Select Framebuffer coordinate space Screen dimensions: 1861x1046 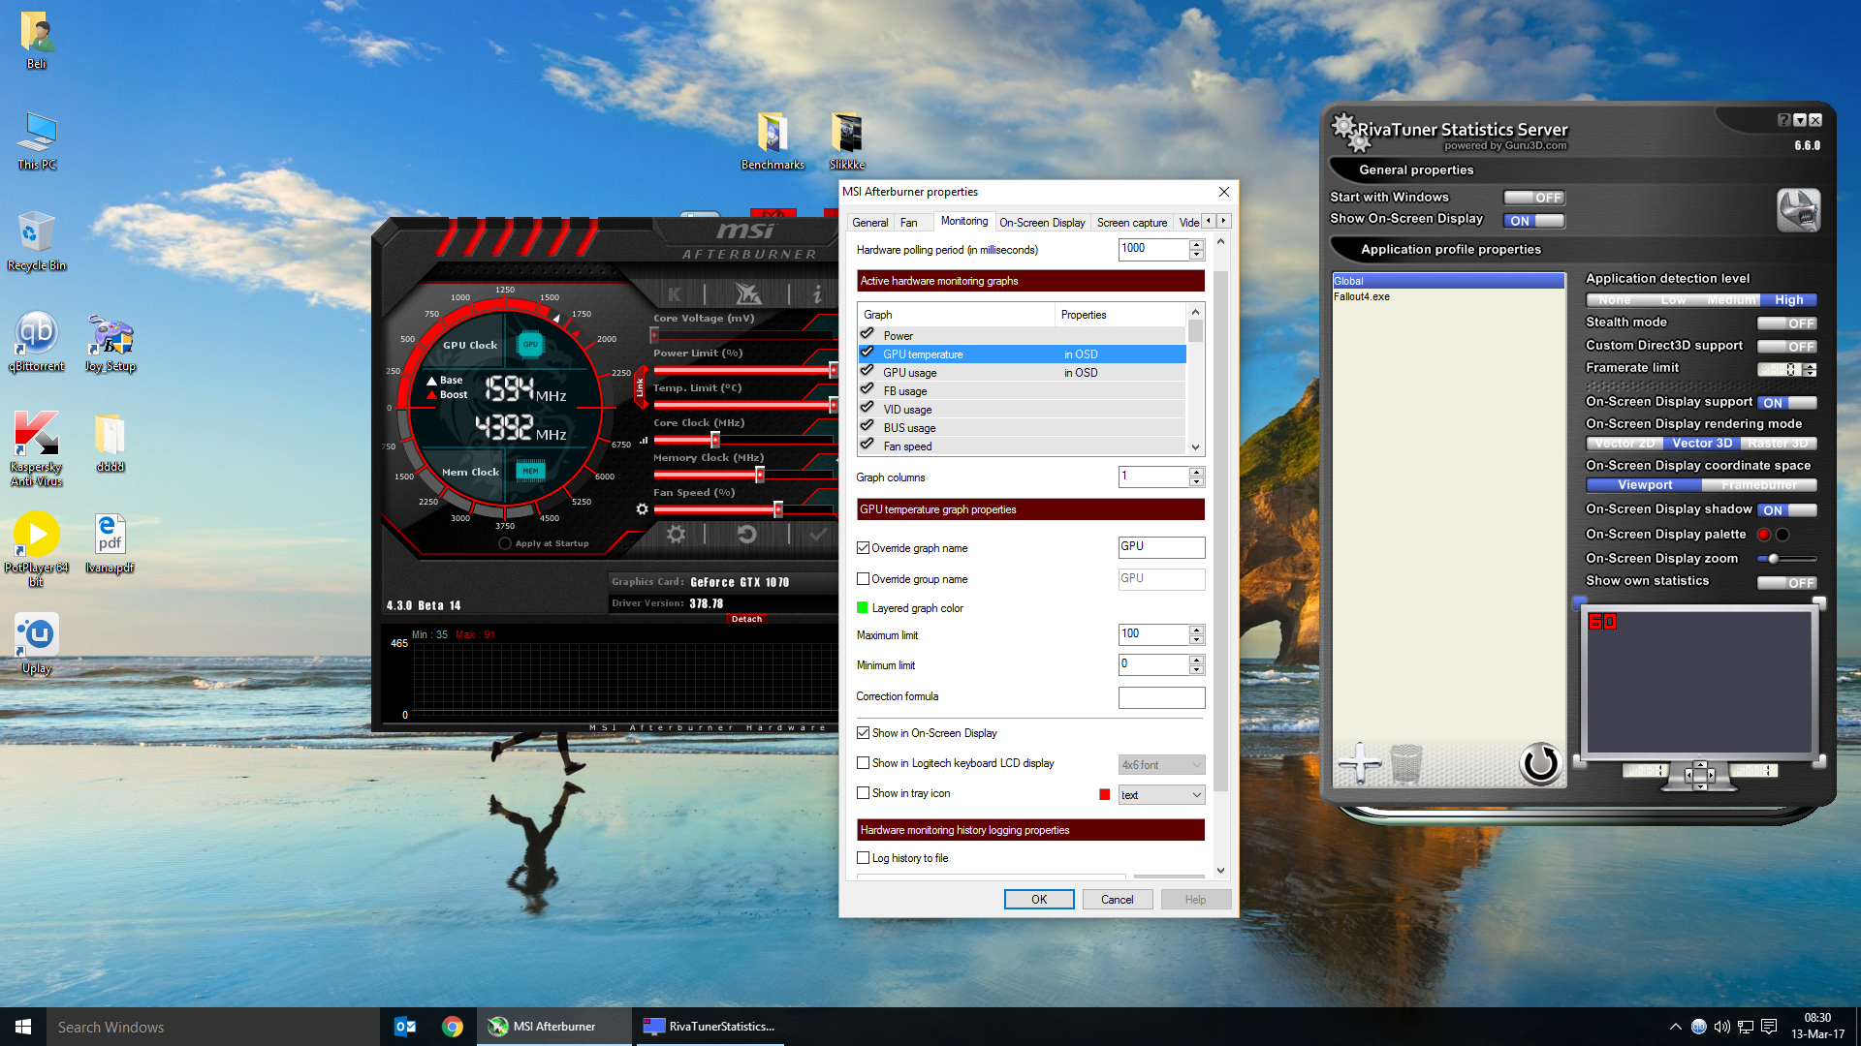1759,485
